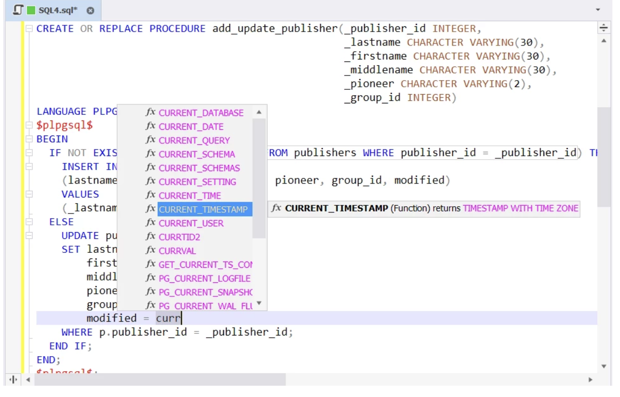Viewport: 620px width, 397px height.
Task: Click the editor vertical scrollbar thumb
Action: tap(604, 157)
